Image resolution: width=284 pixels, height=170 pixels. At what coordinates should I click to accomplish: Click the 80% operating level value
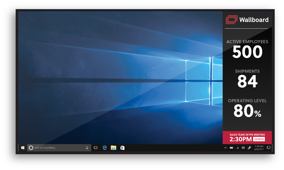[x=247, y=111]
